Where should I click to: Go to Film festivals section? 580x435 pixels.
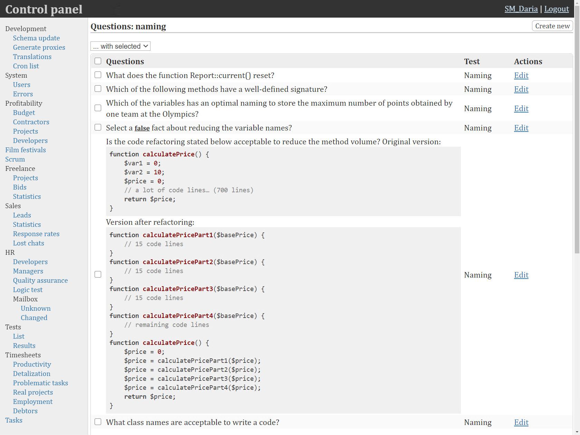26,150
